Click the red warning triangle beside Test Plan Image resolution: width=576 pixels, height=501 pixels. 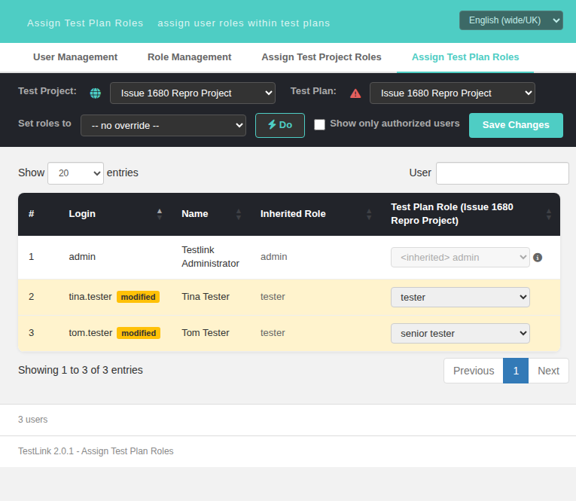355,93
